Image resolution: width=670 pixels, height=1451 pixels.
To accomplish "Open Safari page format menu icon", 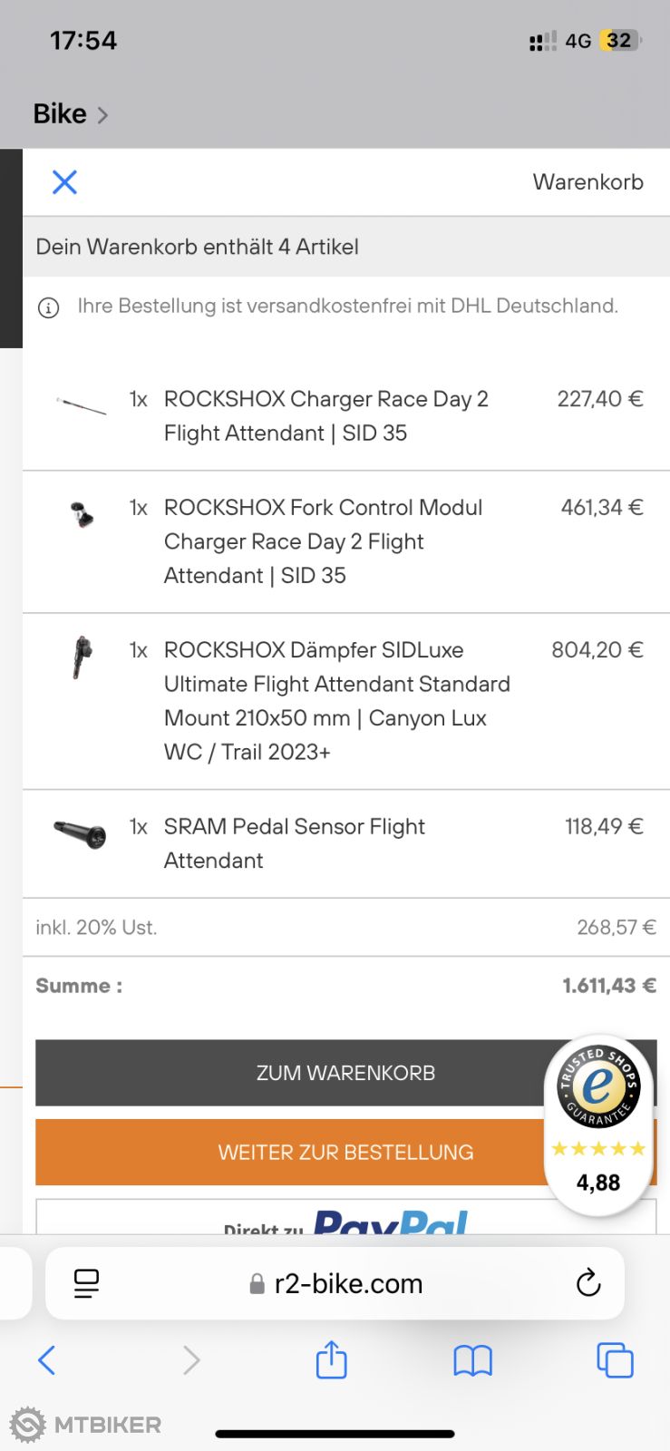I will 86,1282.
